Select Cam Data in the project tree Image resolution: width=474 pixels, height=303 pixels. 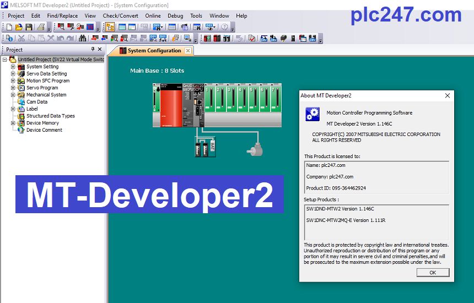(37, 102)
